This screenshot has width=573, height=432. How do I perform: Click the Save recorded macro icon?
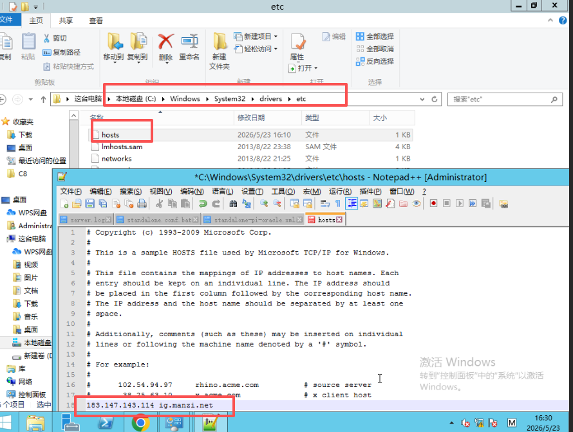485,203
